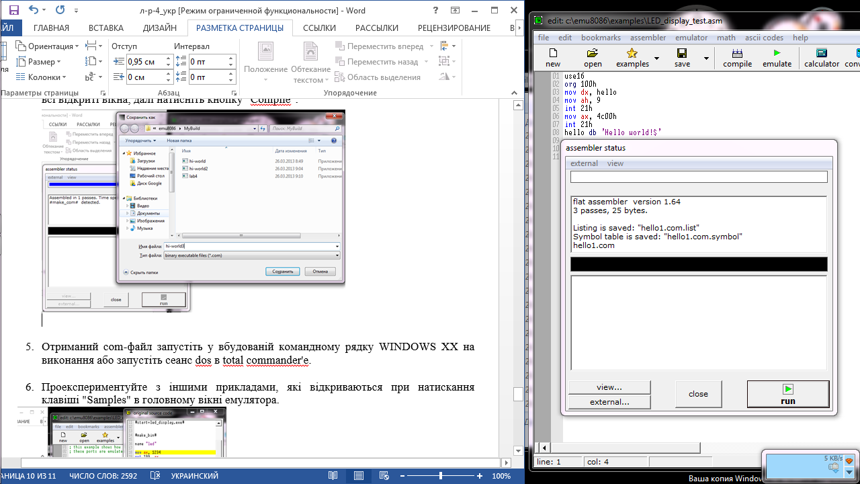This screenshot has width=860, height=484.
Task: Click the examples star icon in emu8086
Action: point(632,54)
